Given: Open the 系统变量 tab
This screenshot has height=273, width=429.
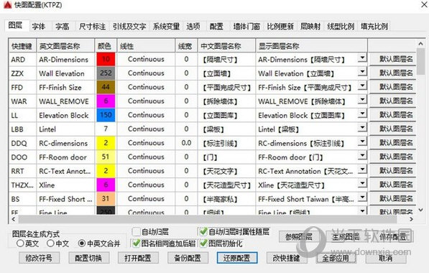Looking at the screenshot, I should pos(166,27).
